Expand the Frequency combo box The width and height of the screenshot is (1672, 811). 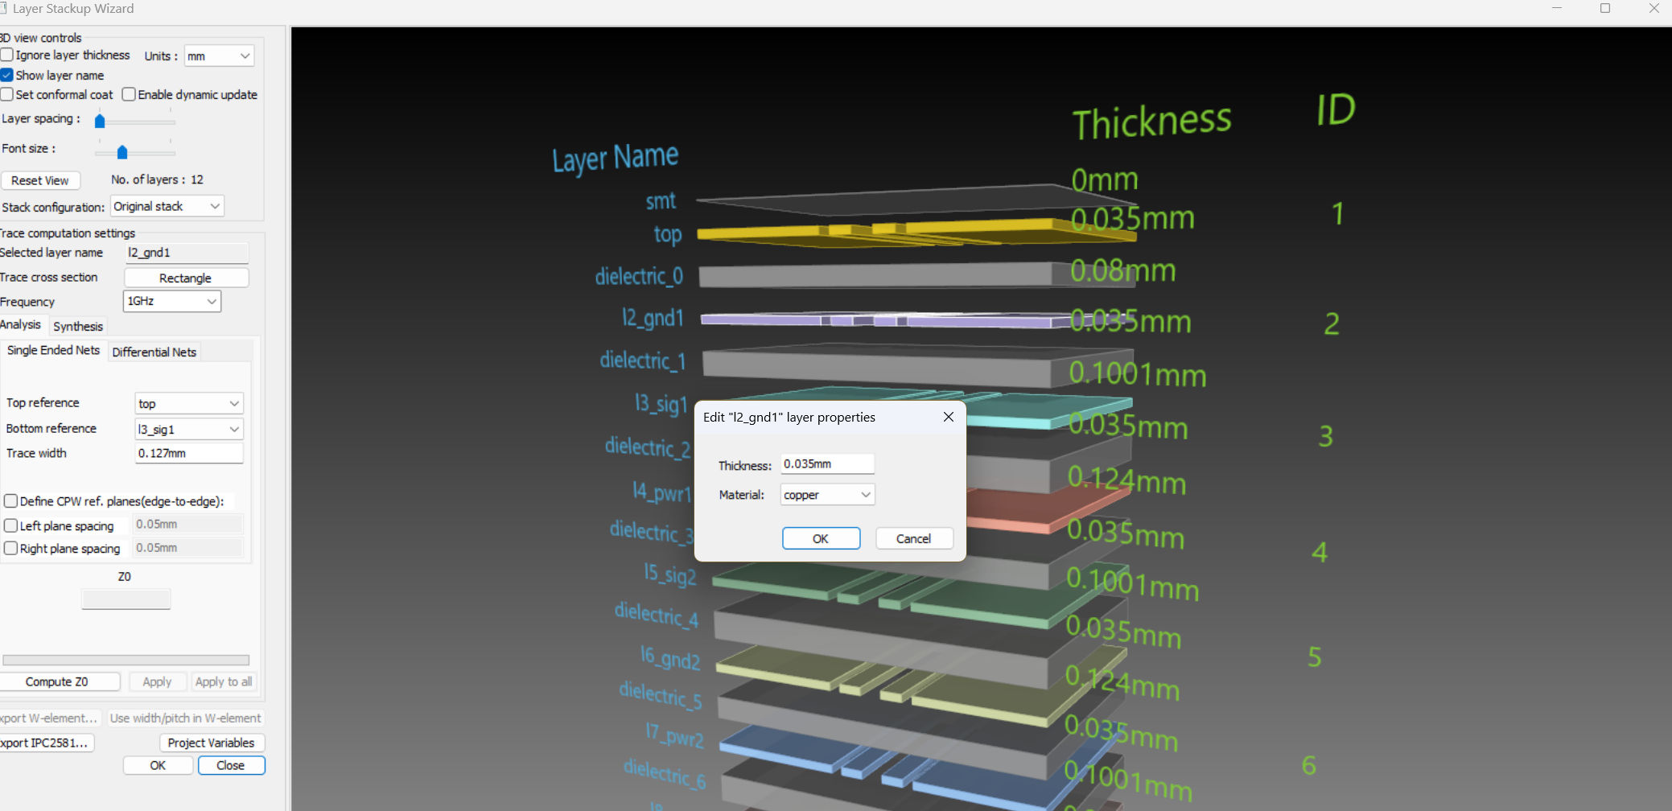[x=171, y=301]
